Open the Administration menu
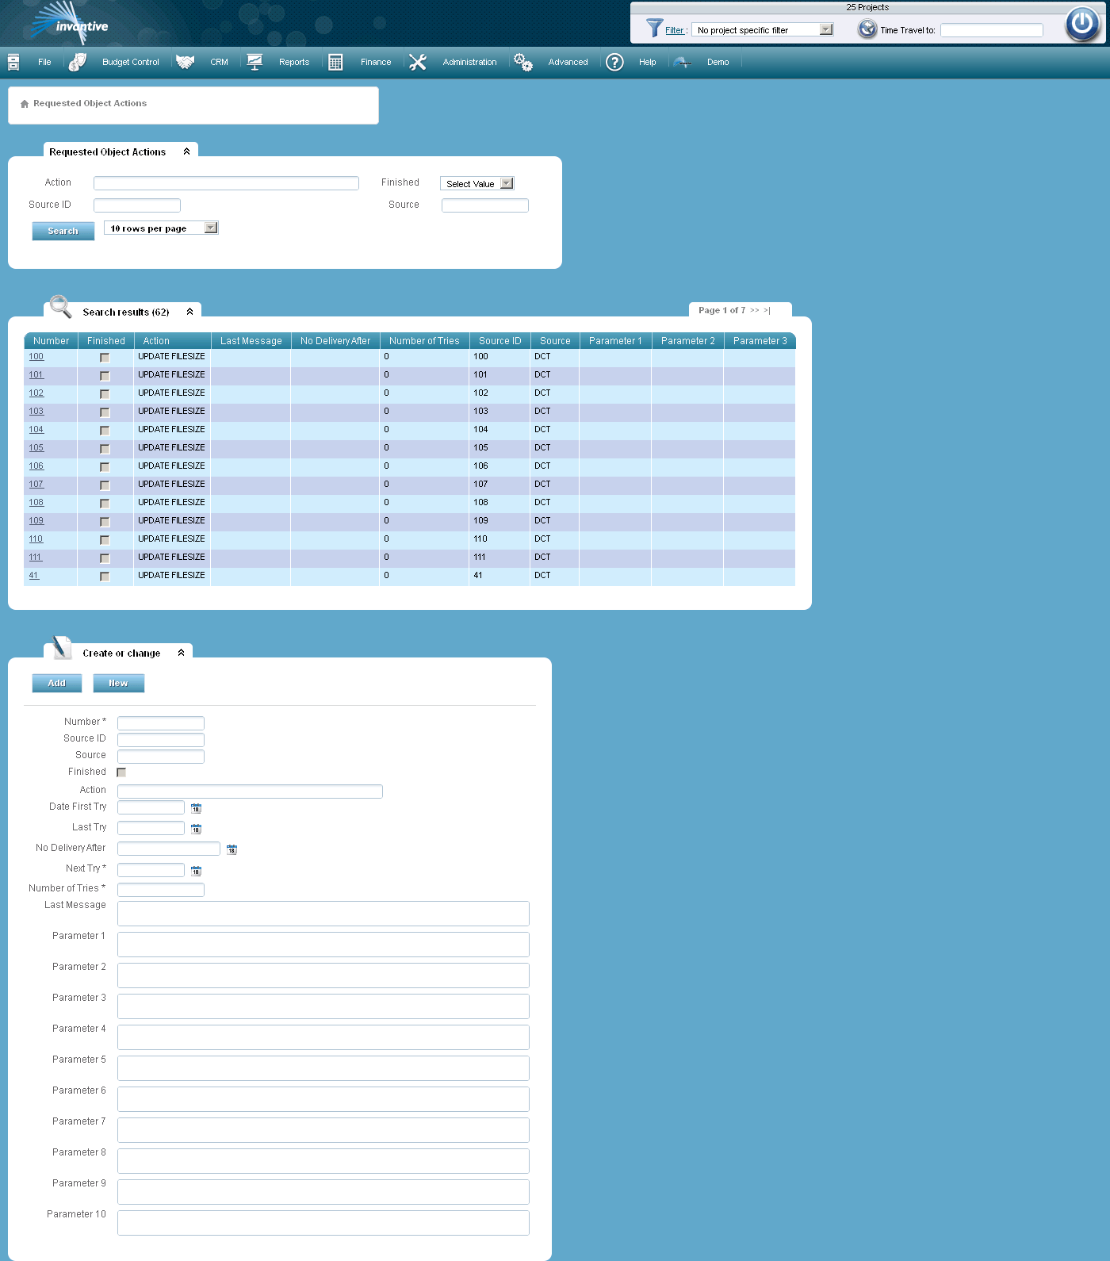This screenshot has width=1110, height=1261. (469, 62)
